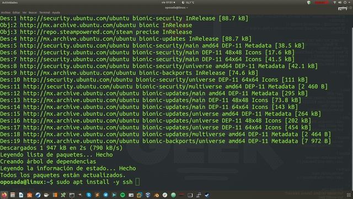Open the network connections dock icon
The width and height of the screenshot is (353, 199).
(x=199, y=195)
